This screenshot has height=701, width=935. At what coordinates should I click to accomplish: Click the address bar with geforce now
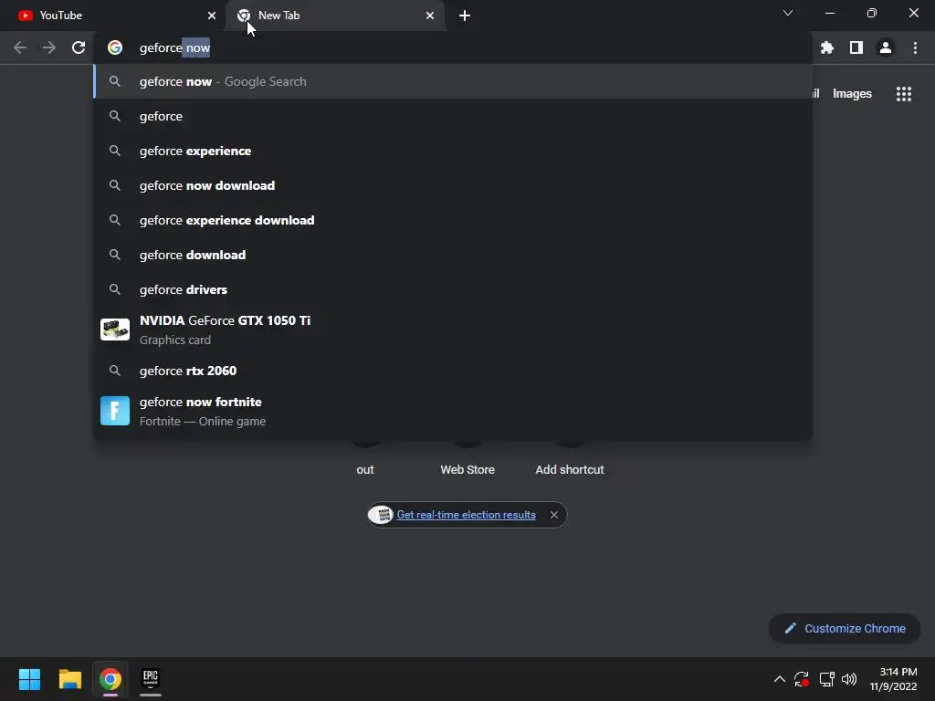453,47
